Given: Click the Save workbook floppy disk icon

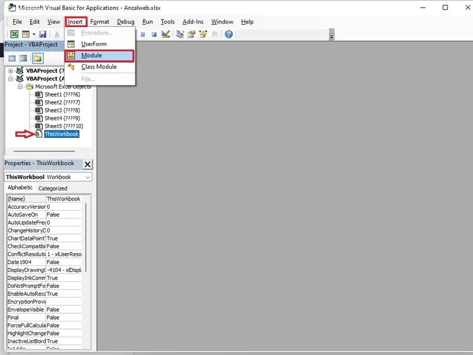Looking at the screenshot, I should click(43, 34).
